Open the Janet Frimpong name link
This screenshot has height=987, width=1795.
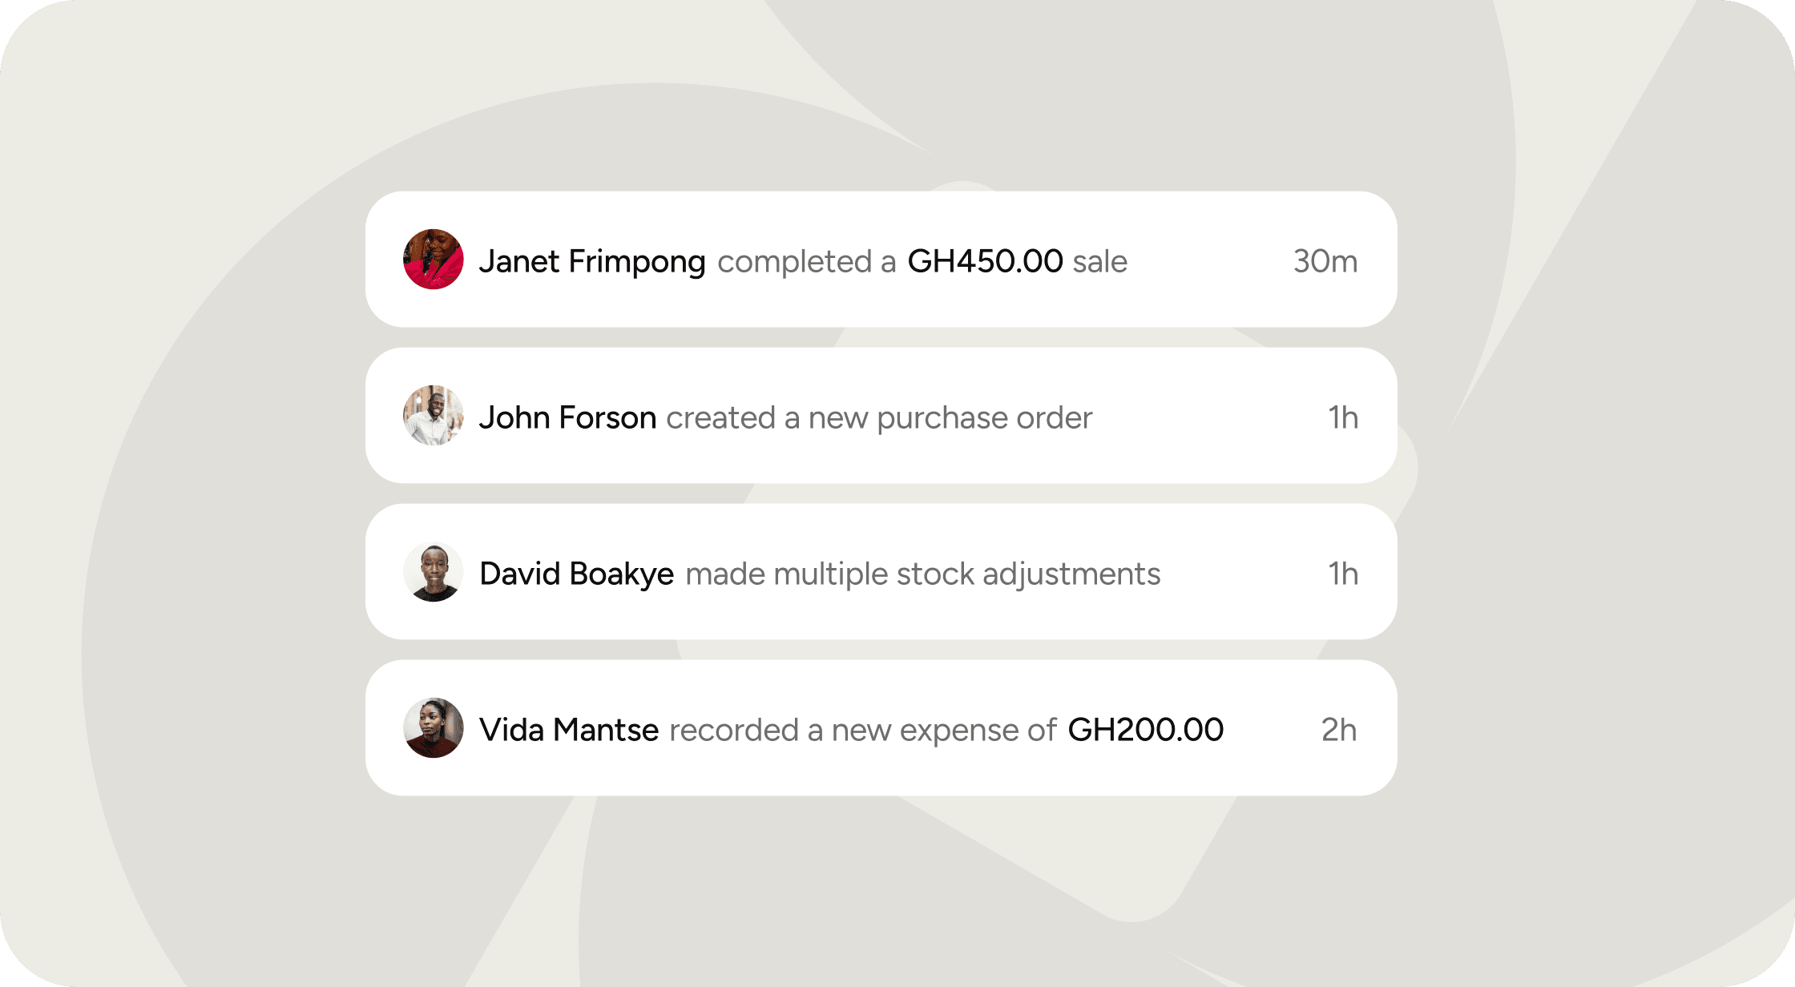click(x=592, y=261)
